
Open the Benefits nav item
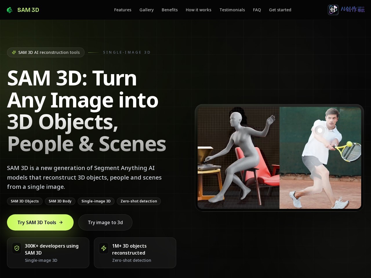[x=170, y=10]
